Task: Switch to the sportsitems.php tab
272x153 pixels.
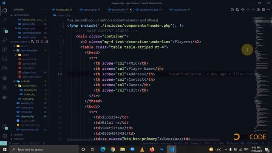Action: pyautogui.click(x=149, y=10)
